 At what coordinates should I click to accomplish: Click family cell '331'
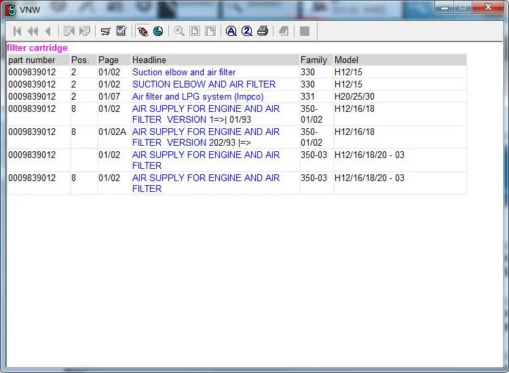coord(307,97)
